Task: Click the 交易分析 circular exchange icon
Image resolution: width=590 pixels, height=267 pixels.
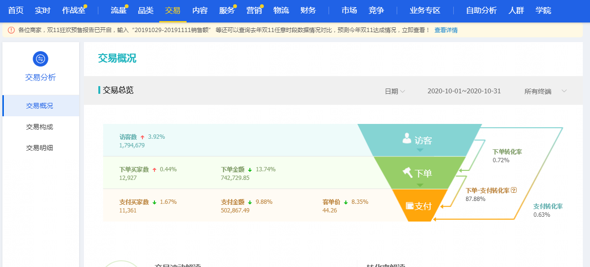Action: point(40,59)
